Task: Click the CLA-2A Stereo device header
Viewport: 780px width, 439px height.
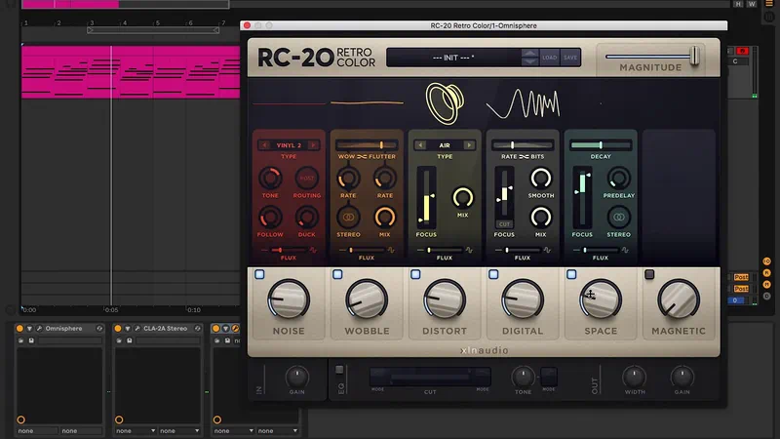Action: click(162, 329)
